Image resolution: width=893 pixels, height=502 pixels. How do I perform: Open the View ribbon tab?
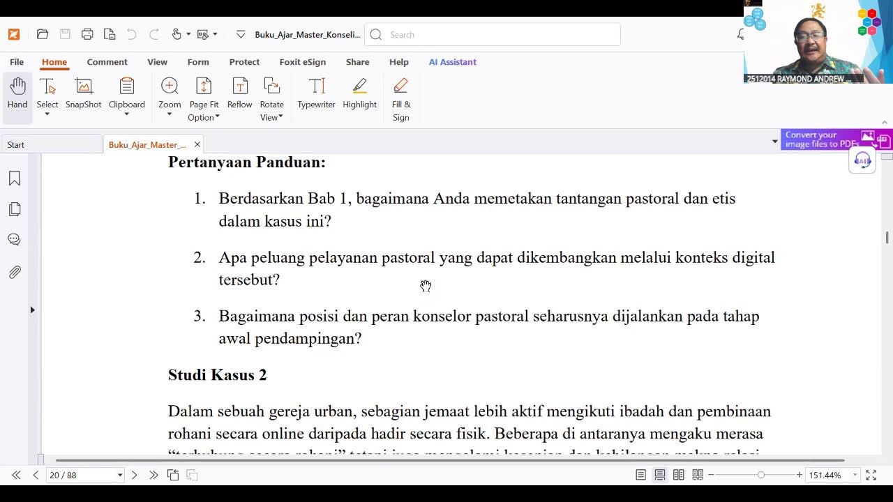157,62
